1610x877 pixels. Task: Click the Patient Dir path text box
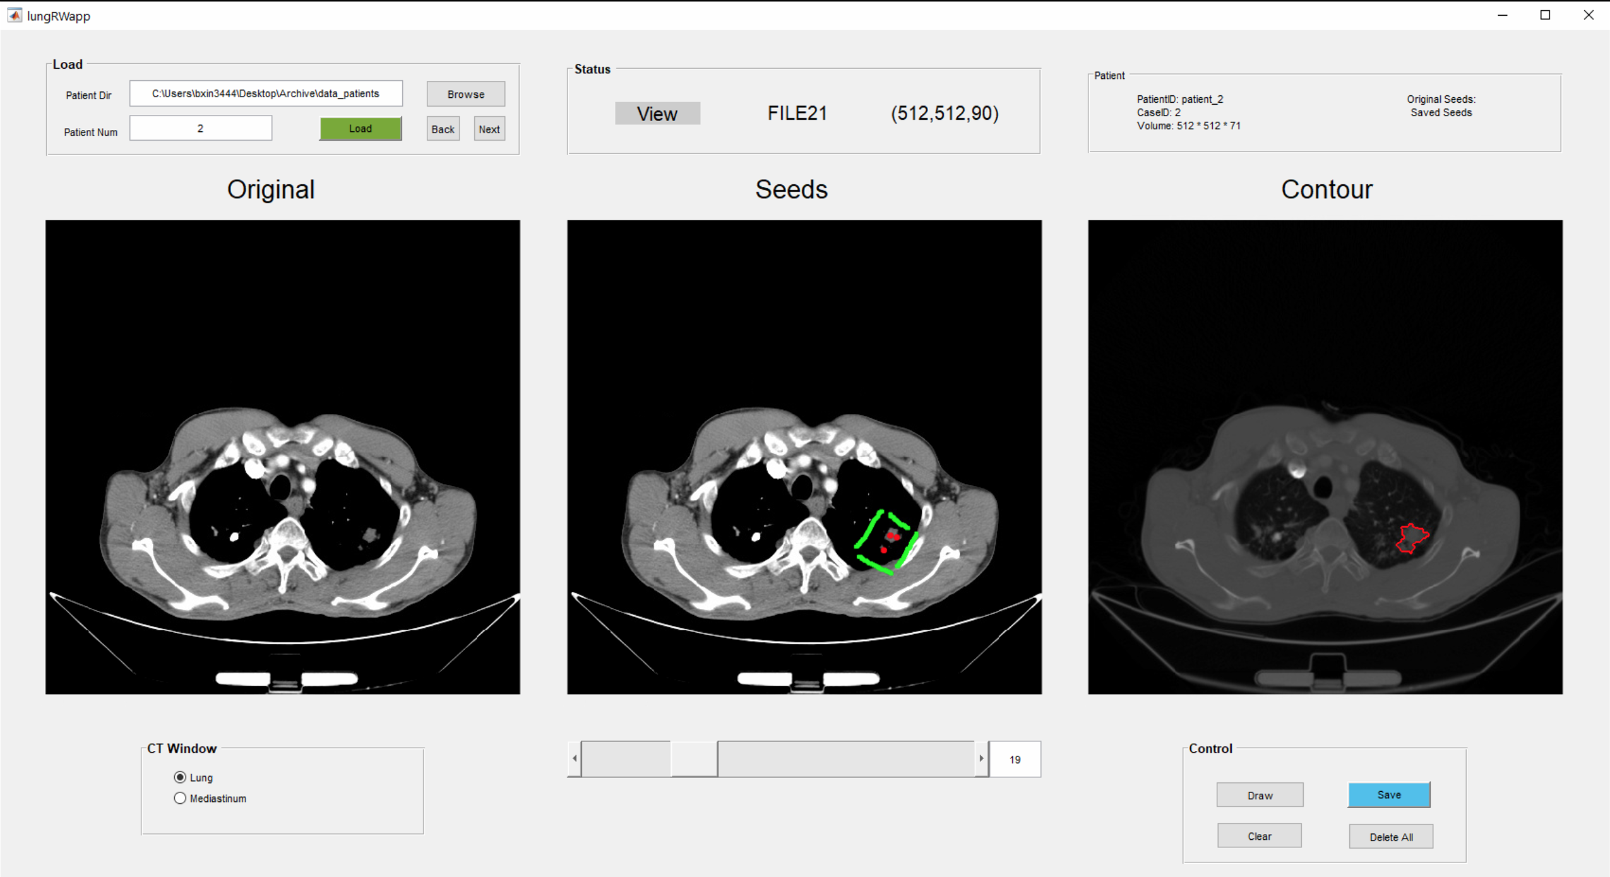coord(266,93)
